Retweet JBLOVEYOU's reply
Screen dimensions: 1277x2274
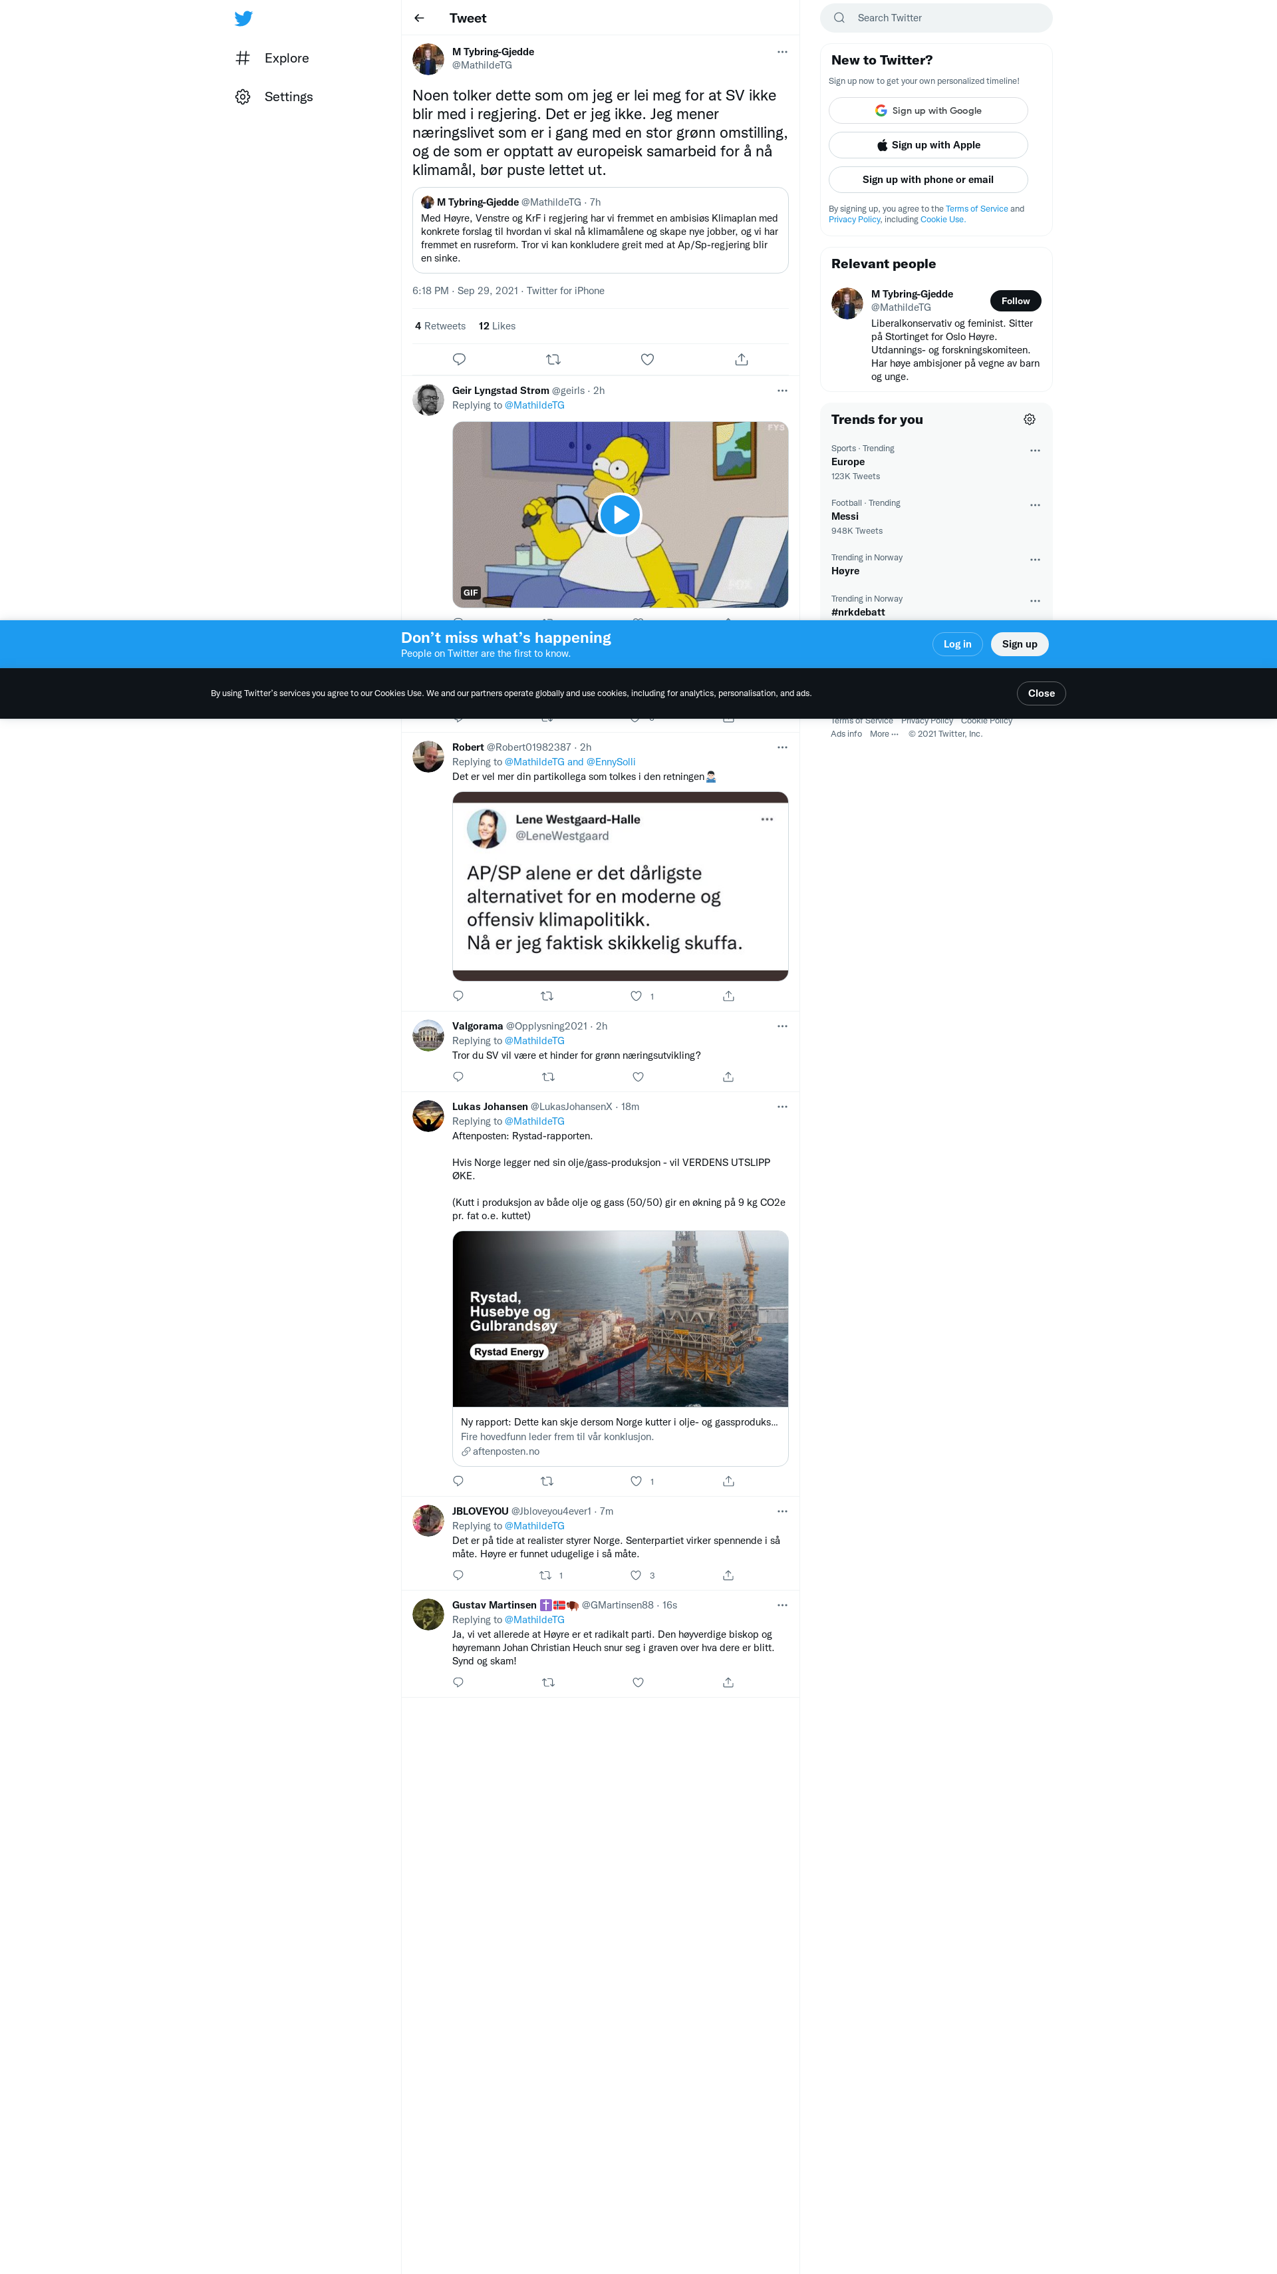[x=545, y=1575]
